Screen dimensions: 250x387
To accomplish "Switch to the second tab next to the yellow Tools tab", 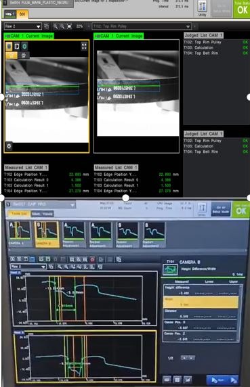I will pyautogui.click(x=43, y=214).
